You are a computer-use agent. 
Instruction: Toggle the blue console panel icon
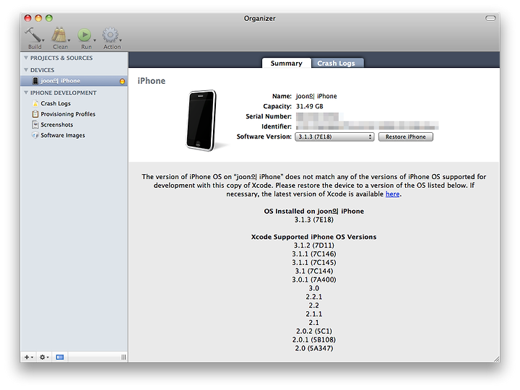pos(60,357)
